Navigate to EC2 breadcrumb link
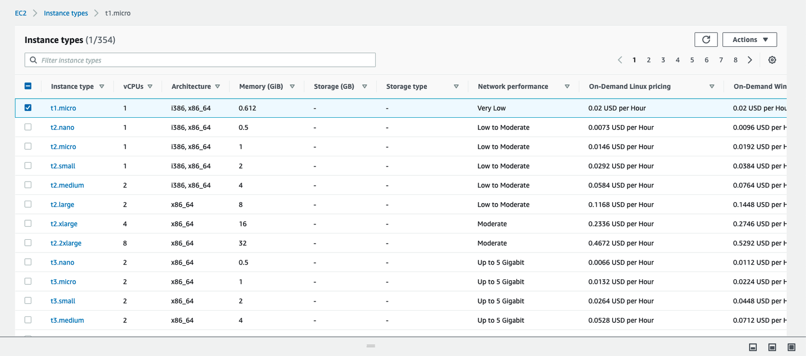This screenshot has width=806, height=356. point(21,13)
